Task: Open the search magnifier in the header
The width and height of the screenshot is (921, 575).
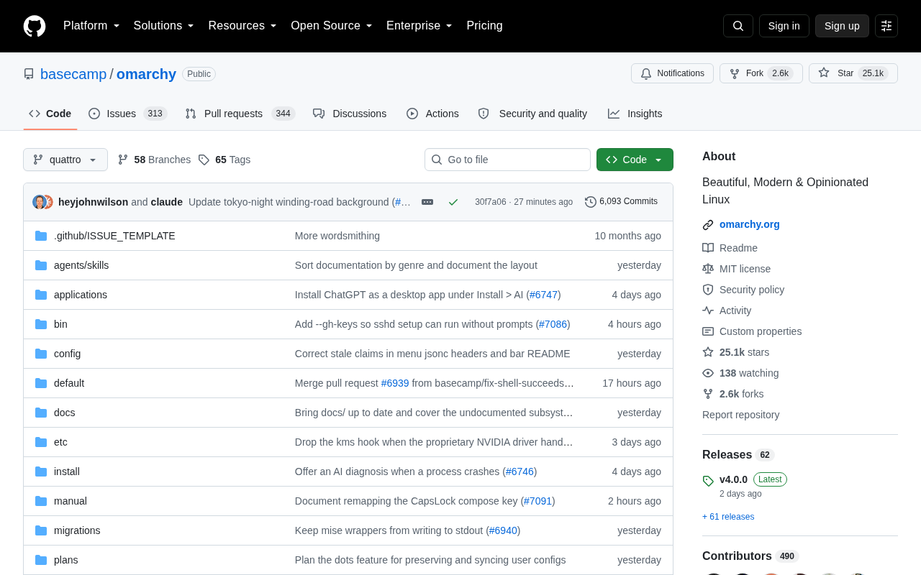Action: click(x=738, y=26)
